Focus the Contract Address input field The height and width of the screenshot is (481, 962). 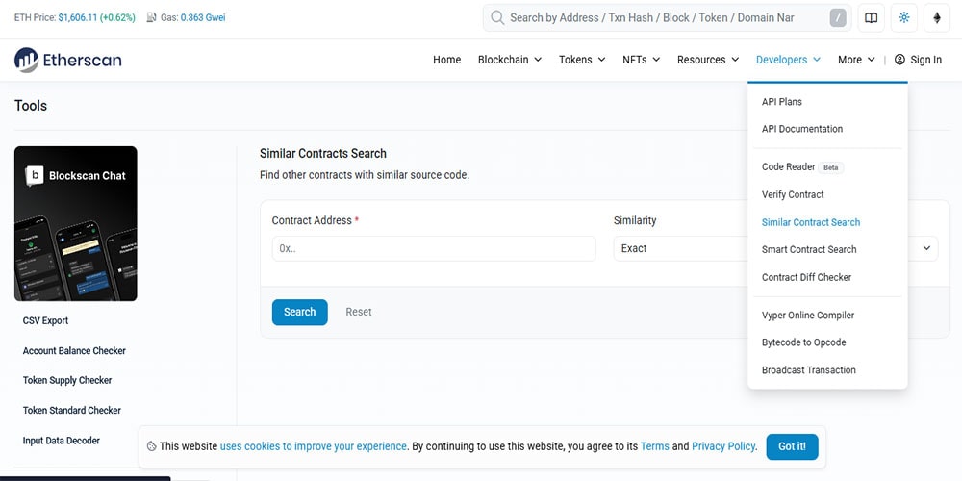434,248
